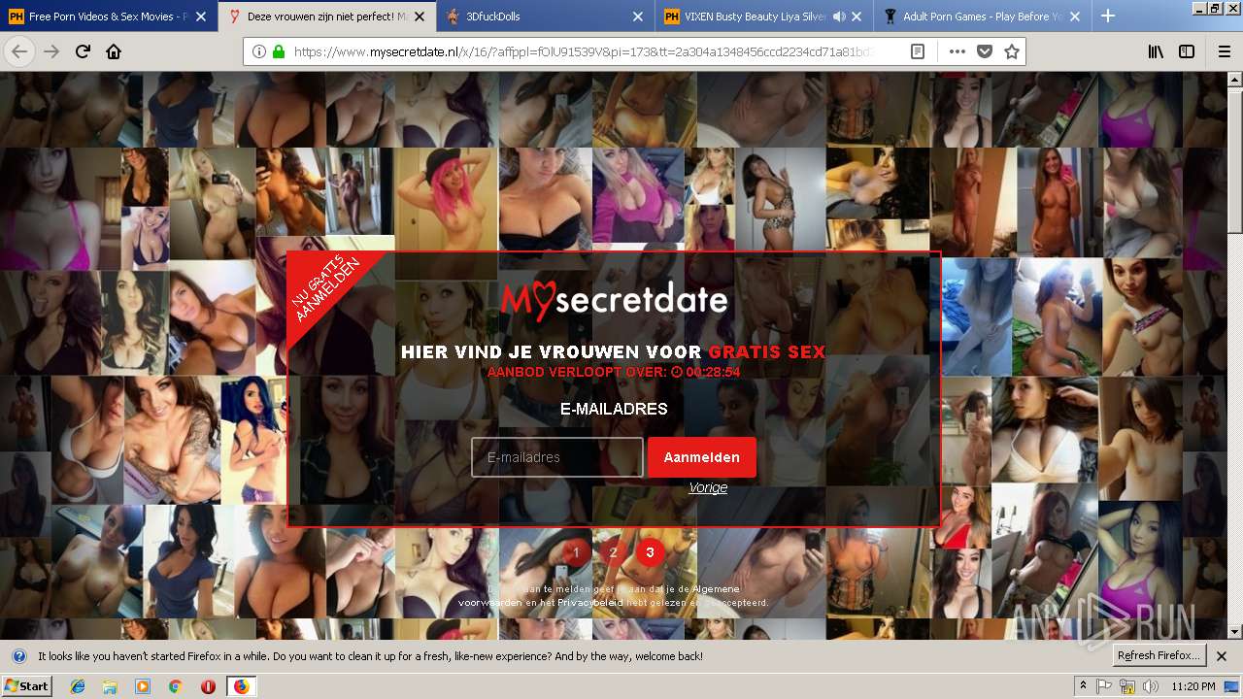Open the Library bookmarks and history

click(1156, 51)
